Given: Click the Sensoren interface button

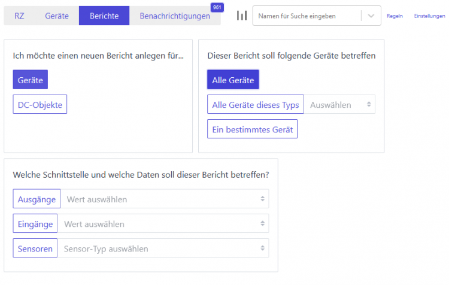Looking at the screenshot, I should click(35, 248).
